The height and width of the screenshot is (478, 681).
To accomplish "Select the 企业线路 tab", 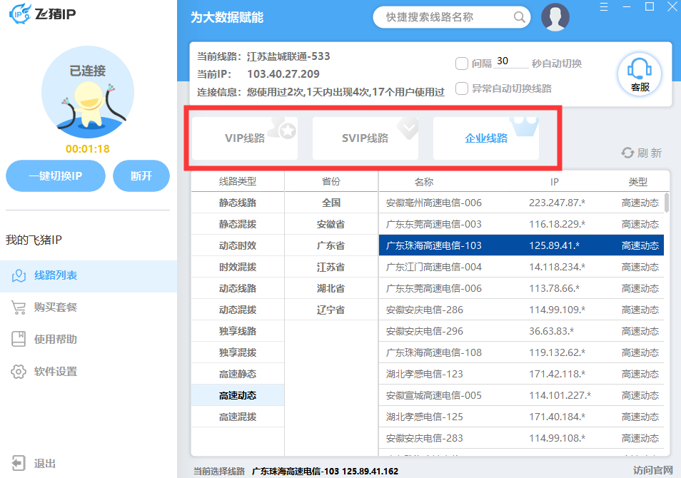I will [x=486, y=138].
